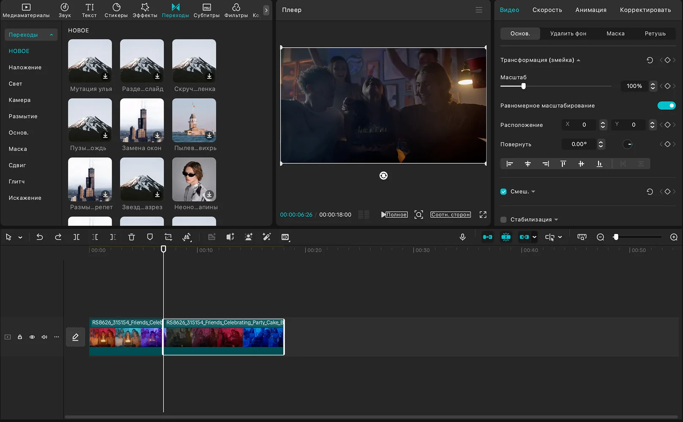
Task: Open the fullscreen preview icon in player
Action: [x=483, y=215]
